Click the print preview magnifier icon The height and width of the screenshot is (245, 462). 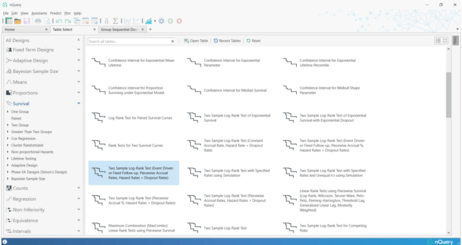[47, 21]
